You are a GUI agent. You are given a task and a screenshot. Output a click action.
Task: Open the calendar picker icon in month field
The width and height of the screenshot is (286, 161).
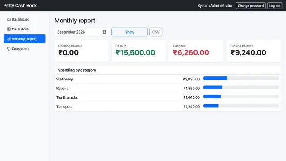click(105, 32)
